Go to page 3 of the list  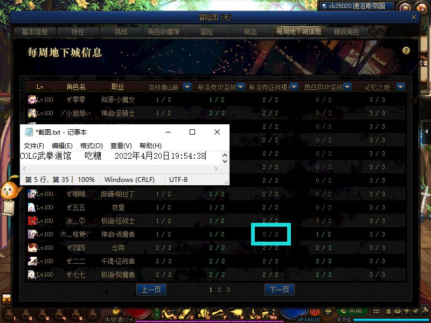[228, 290]
